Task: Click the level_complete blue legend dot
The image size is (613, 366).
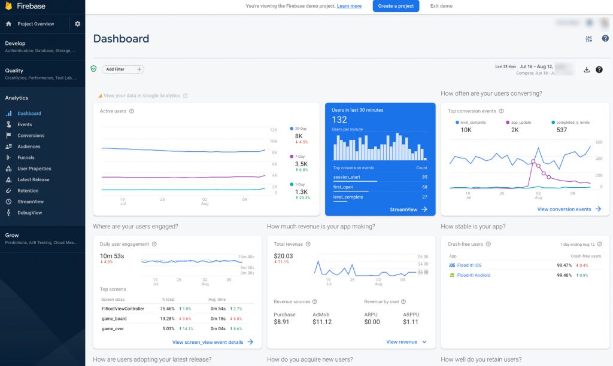Action: click(x=457, y=122)
